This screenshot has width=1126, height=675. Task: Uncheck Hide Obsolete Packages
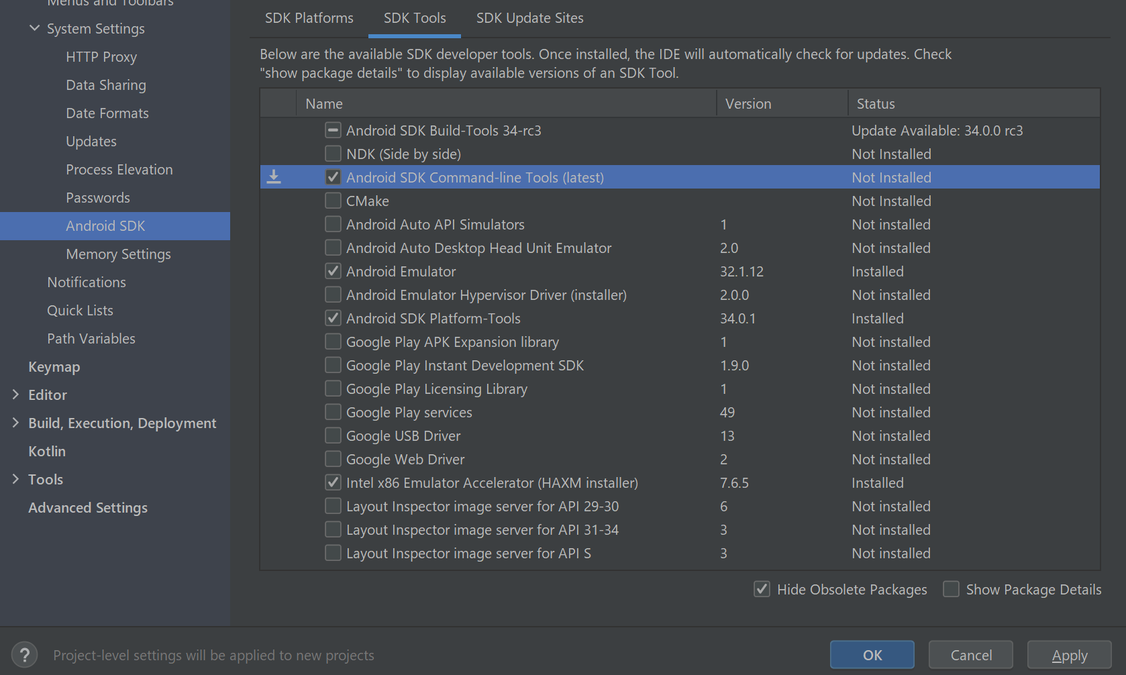click(x=762, y=589)
